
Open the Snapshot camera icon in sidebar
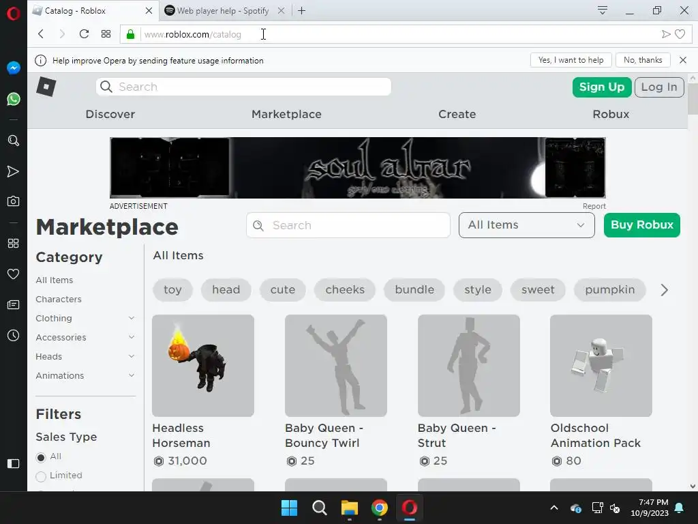14,201
